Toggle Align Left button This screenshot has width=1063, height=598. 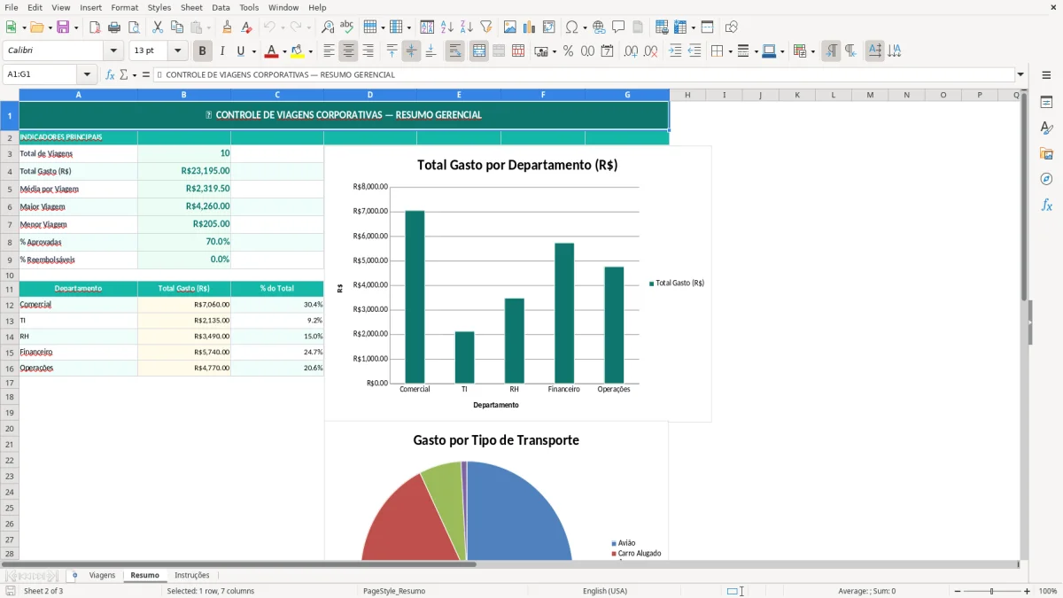click(329, 51)
